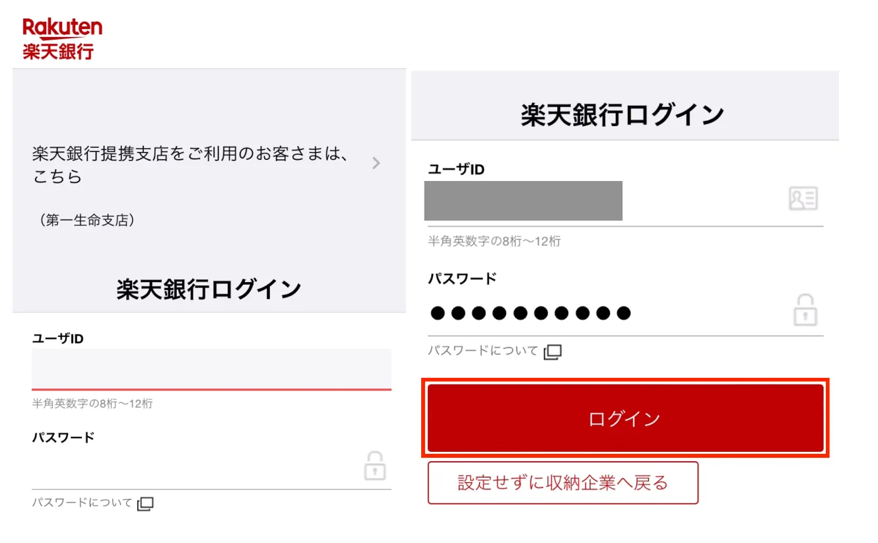Click the right 楽天銀行ログイン heading

pyautogui.click(x=623, y=115)
